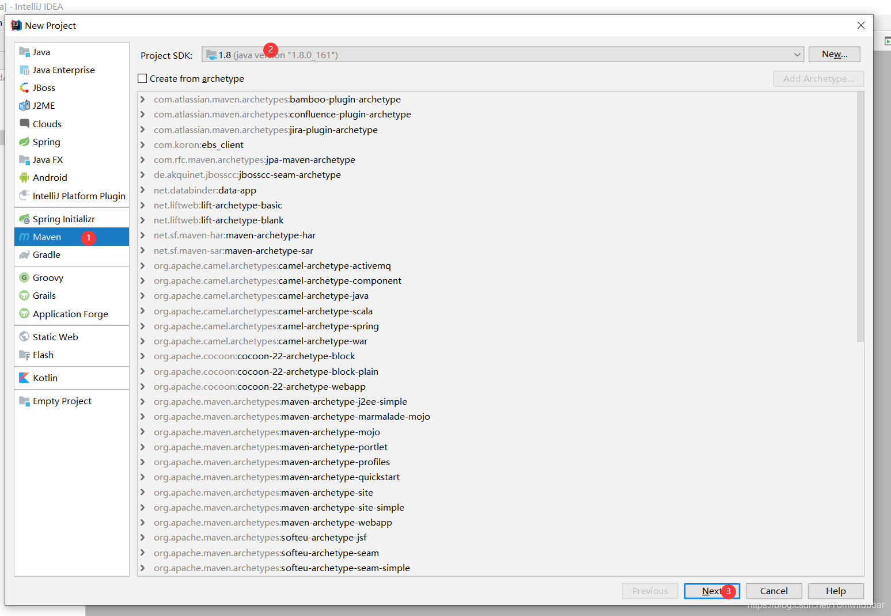Click the Android robot icon

pyautogui.click(x=24, y=177)
